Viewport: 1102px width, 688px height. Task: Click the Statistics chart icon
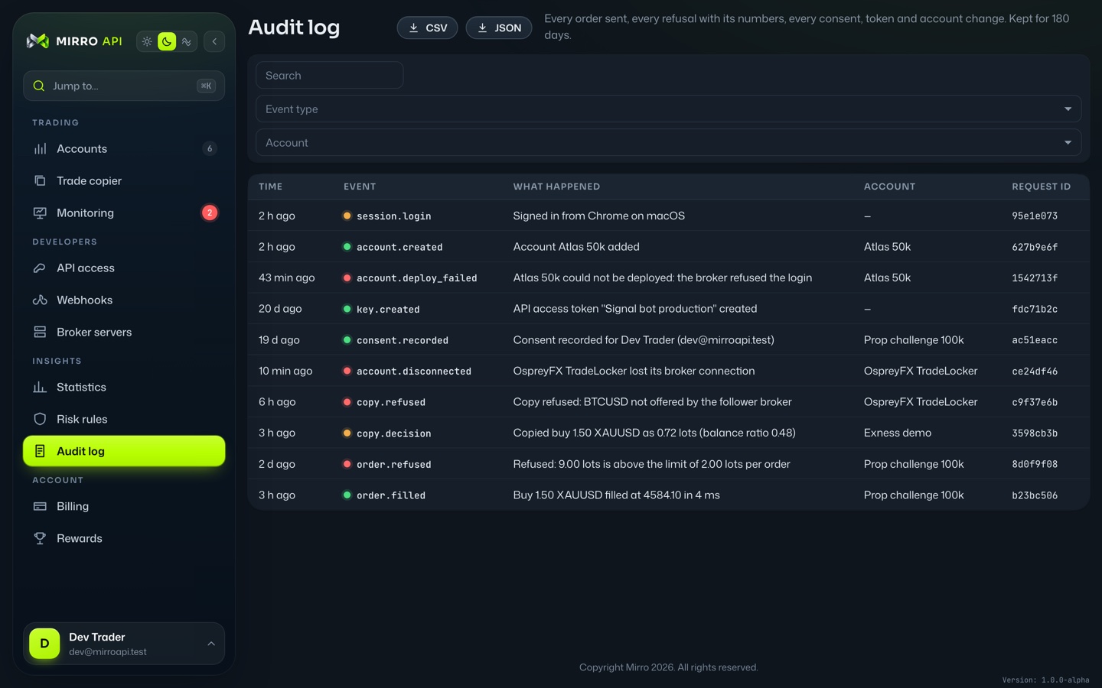[x=40, y=387]
